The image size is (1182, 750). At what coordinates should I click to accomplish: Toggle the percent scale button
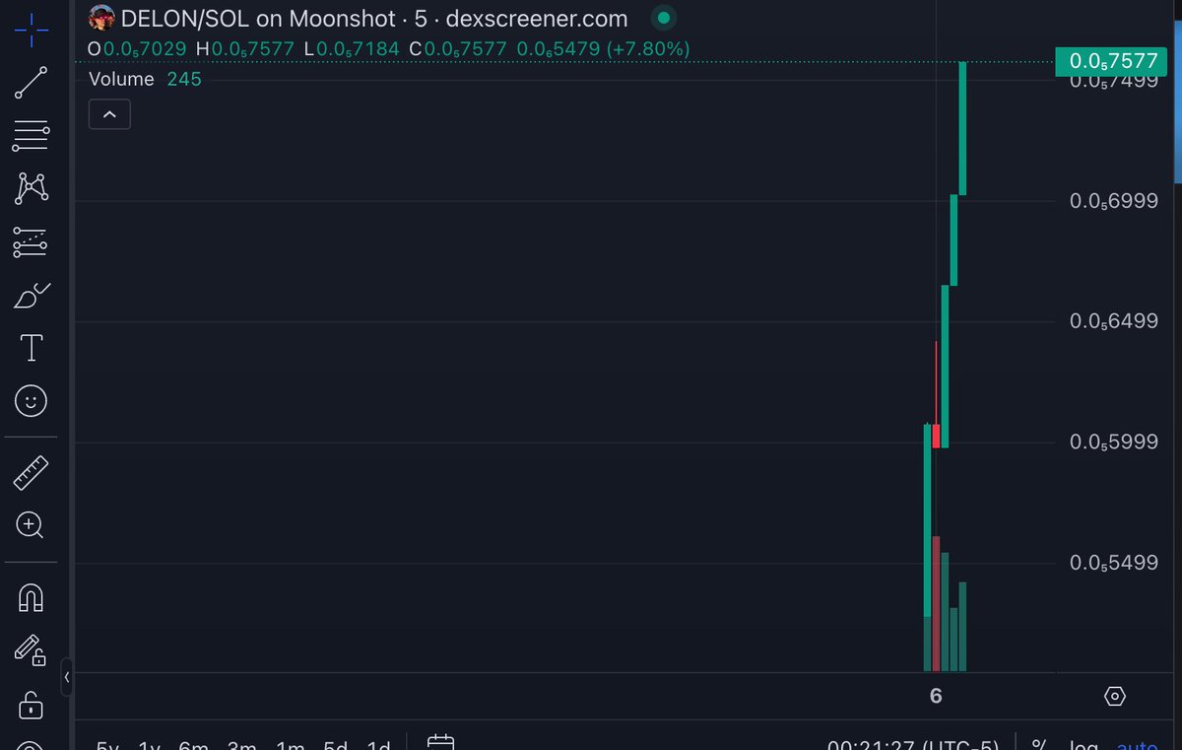(x=1039, y=745)
